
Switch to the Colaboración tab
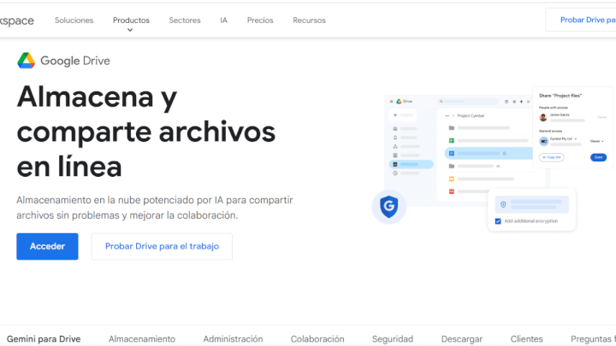pyautogui.click(x=317, y=339)
